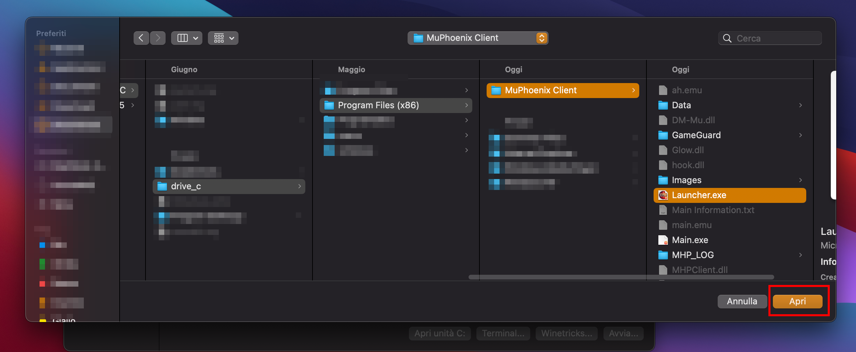This screenshot has height=352, width=856.
Task: Click the MHP_LOG folder icon
Action: pyautogui.click(x=663, y=255)
